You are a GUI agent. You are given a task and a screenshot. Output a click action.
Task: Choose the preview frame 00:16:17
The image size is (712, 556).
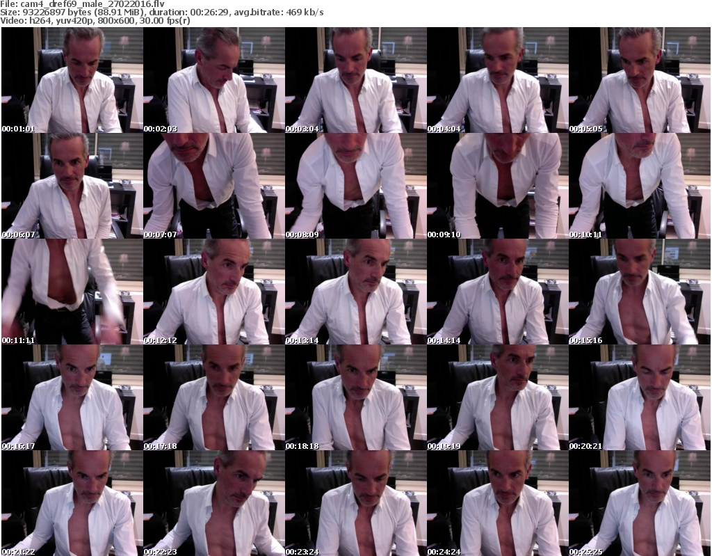point(72,398)
